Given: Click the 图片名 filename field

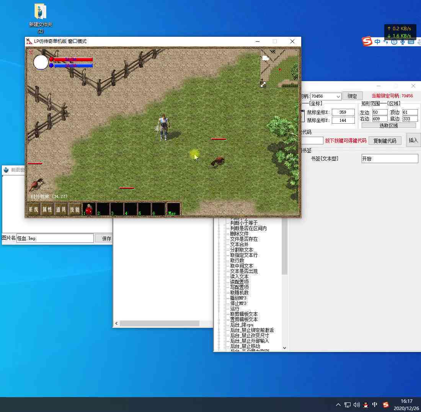Looking at the screenshot, I should (x=55, y=238).
